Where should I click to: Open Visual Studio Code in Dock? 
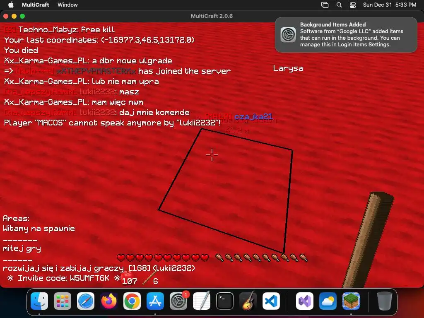tap(271, 301)
